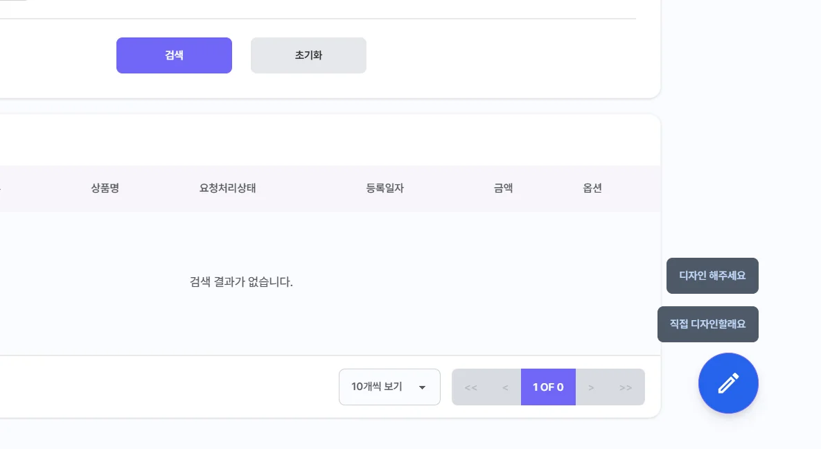This screenshot has width=821, height=449.
Task: Click the "검색 결과가 없습니다" empty message
Action: pyautogui.click(x=240, y=283)
